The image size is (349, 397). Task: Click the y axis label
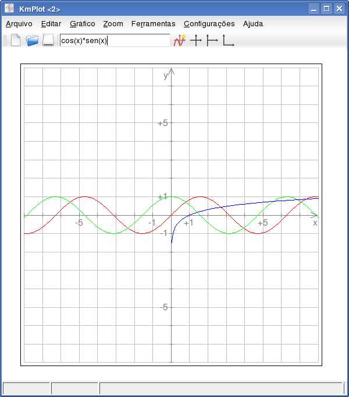click(166, 75)
